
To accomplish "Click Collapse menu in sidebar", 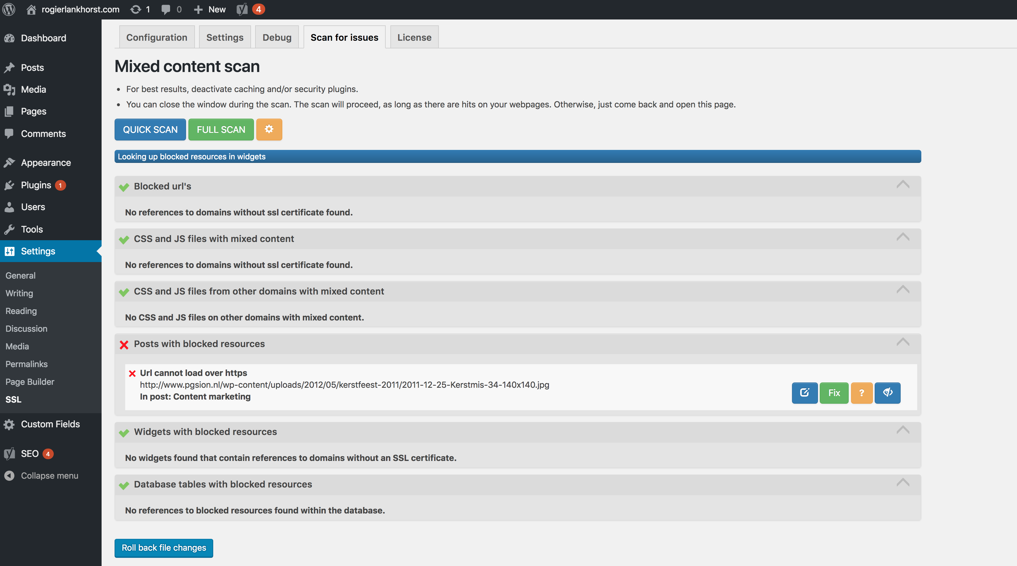I will pyautogui.click(x=49, y=476).
